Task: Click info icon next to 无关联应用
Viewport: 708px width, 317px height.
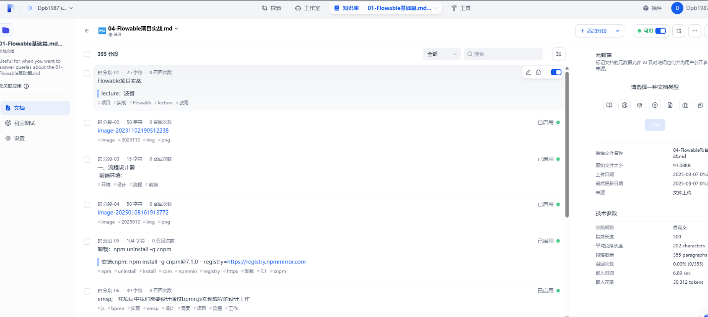Action: (x=26, y=86)
